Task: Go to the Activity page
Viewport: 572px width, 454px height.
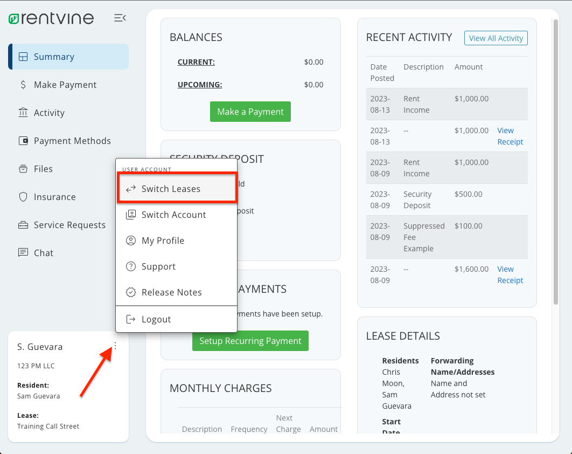Action: coord(49,113)
